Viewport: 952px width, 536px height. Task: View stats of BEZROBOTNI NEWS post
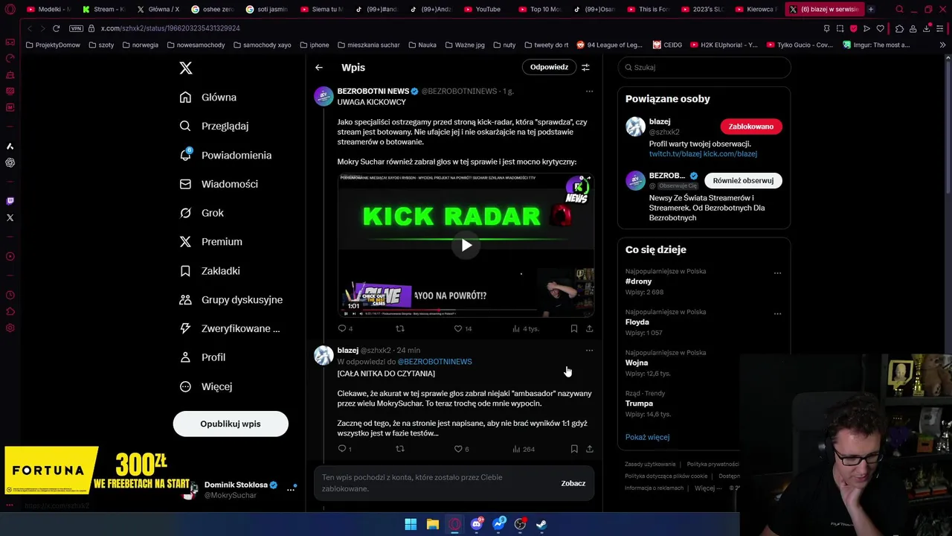tap(525, 328)
